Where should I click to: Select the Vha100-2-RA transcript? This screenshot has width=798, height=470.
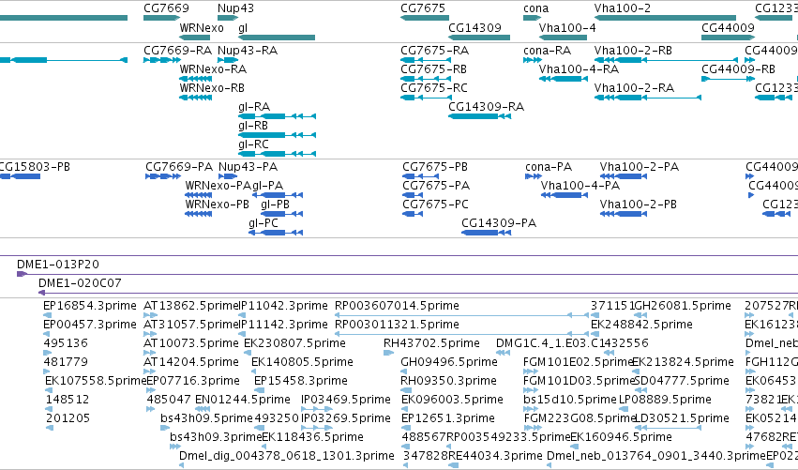[648, 98]
